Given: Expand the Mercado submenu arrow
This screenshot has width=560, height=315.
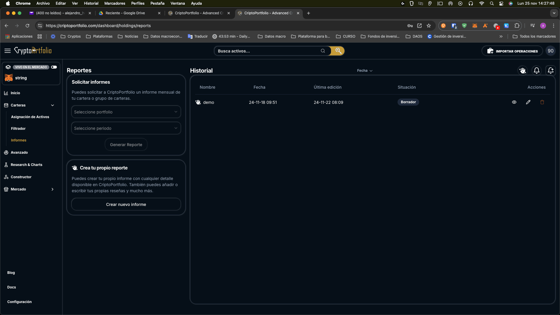Looking at the screenshot, I should [x=52, y=189].
